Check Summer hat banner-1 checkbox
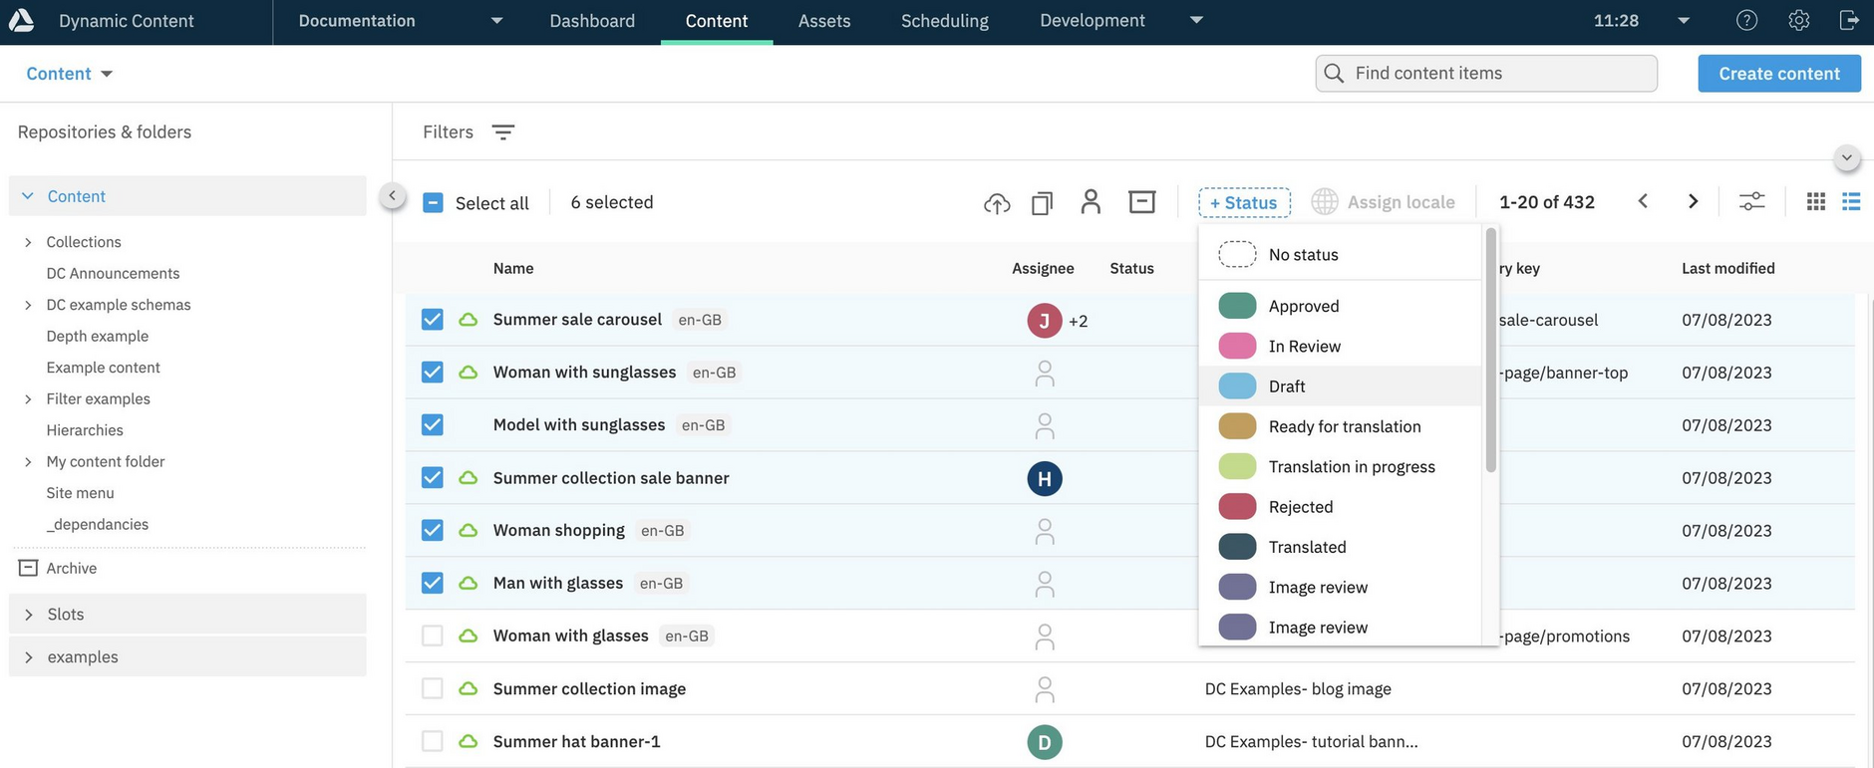1874x768 pixels. pyautogui.click(x=432, y=741)
